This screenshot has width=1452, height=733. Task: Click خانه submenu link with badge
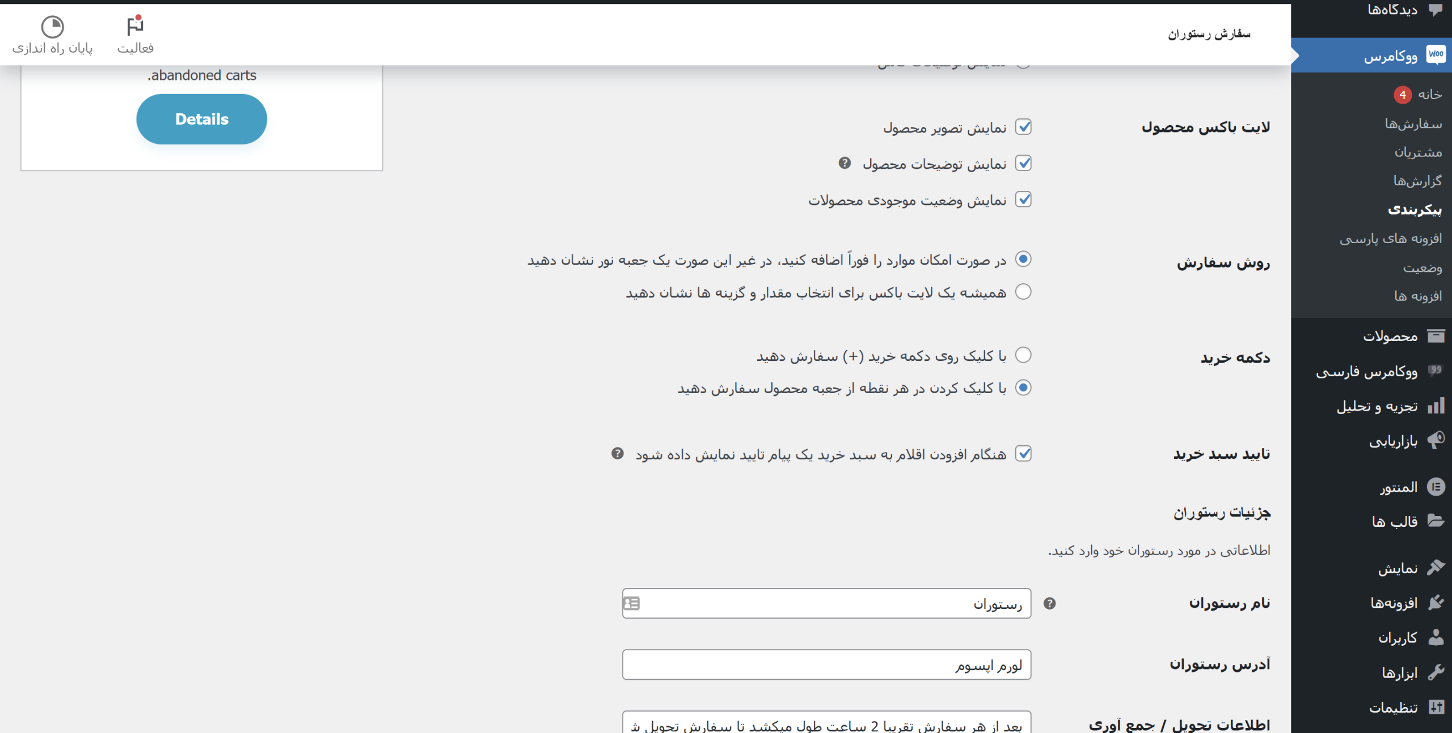1429,94
